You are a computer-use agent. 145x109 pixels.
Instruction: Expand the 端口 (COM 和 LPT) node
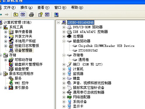tap(64, 64)
